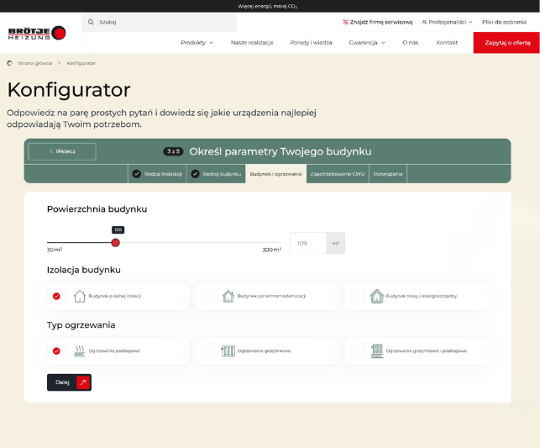The width and height of the screenshot is (540, 448).
Task: Select the Budynek po termomodernizacji radio
Action: tap(205, 296)
